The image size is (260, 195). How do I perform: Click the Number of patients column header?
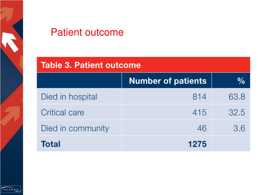click(x=168, y=81)
